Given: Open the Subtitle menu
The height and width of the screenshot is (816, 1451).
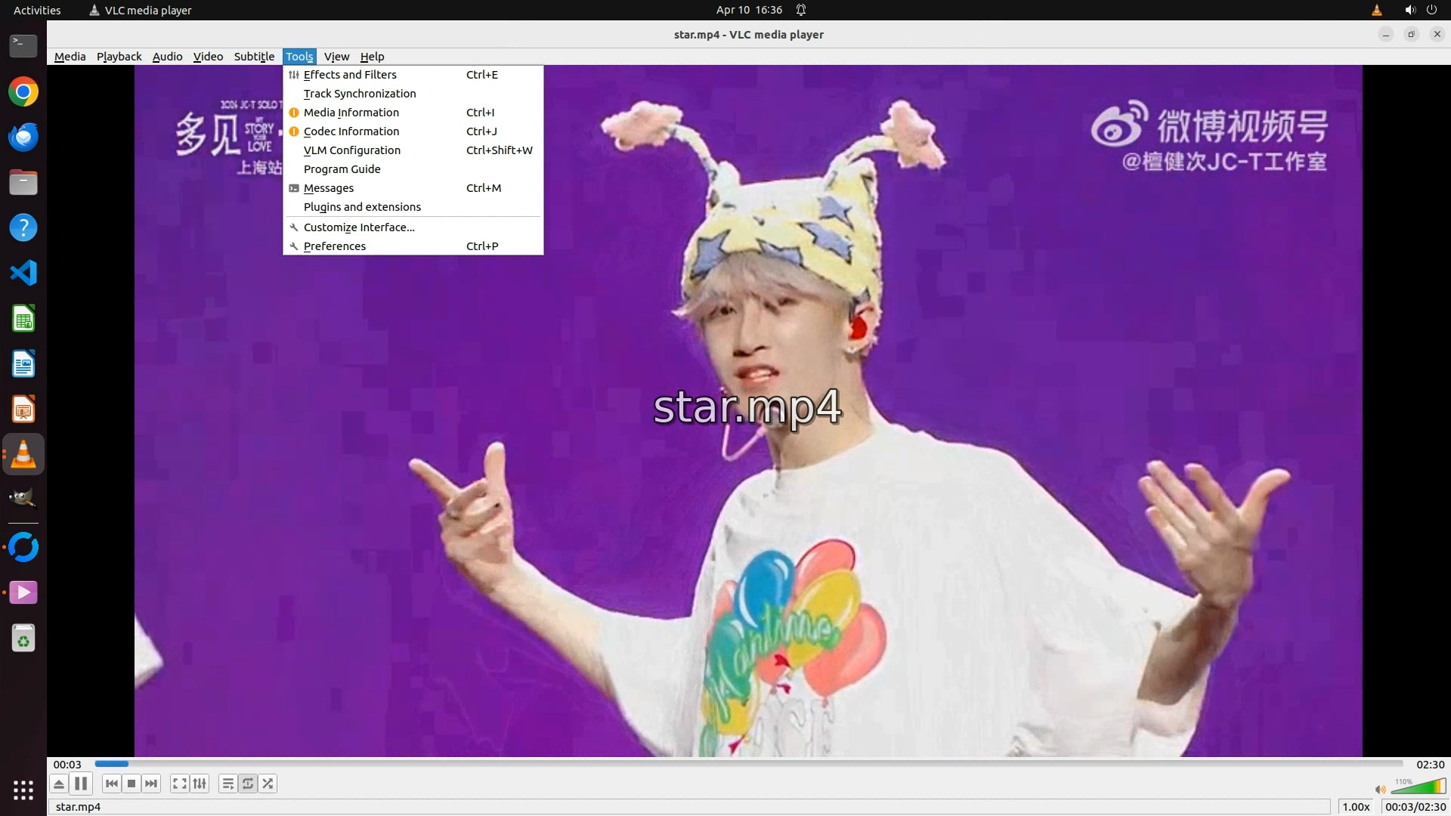Looking at the screenshot, I should [254, 57].
